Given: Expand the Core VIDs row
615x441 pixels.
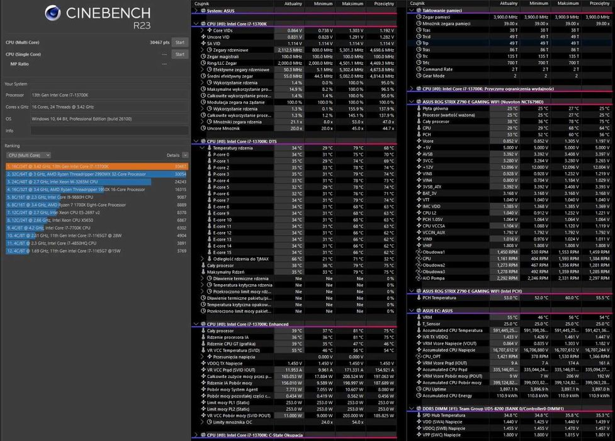Looking at the screenshot, I should (x=203, y=30).
